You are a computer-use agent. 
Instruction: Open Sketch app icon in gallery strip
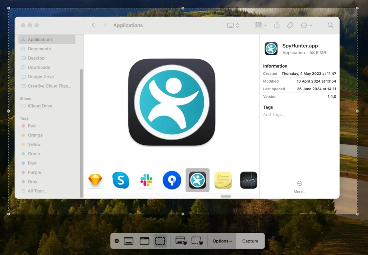95,180
